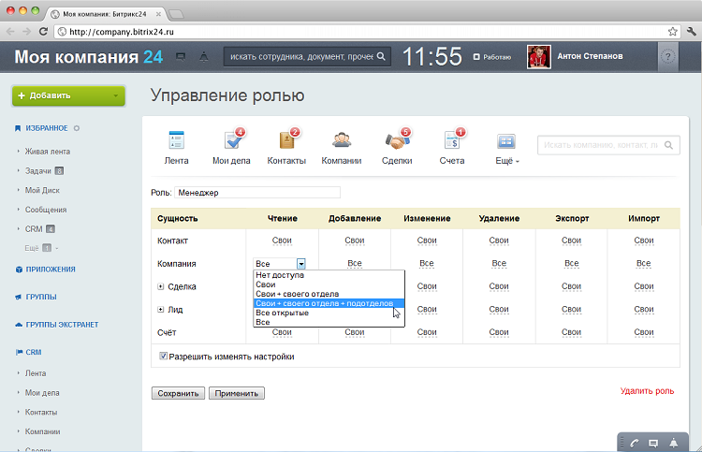Expand the Сделка row
The image size is (702, 452).
coord(161,286)
